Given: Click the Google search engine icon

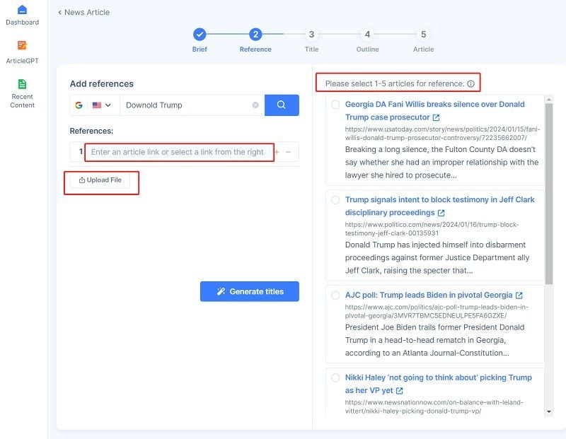Looking at the screenshot, I should coord(79,105).
